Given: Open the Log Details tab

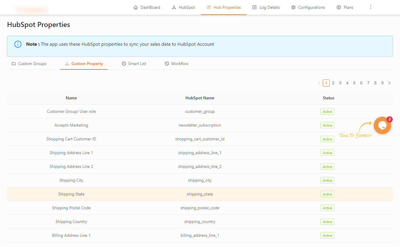Looking at the screenshot, I should point(266,7).
